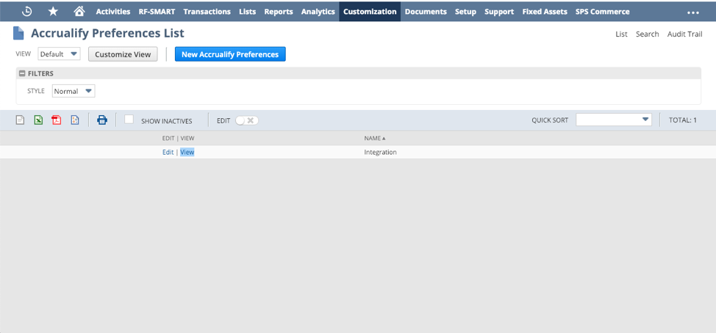Open the Analytics menu

pos(318,12)
